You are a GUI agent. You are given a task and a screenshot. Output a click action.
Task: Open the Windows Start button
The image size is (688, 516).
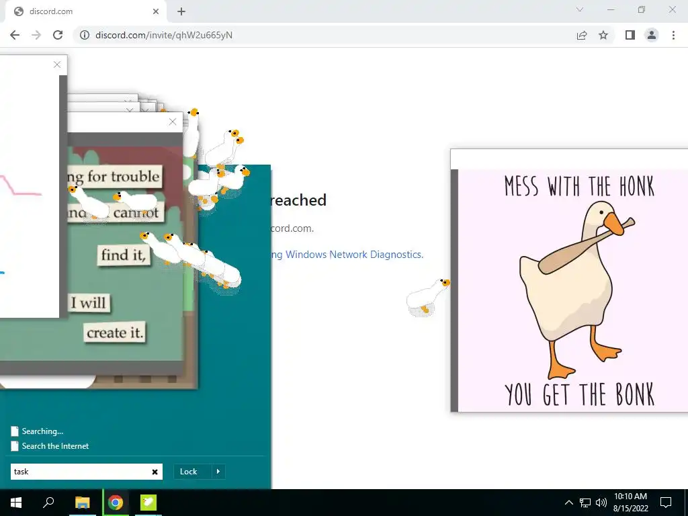point(16,503)
